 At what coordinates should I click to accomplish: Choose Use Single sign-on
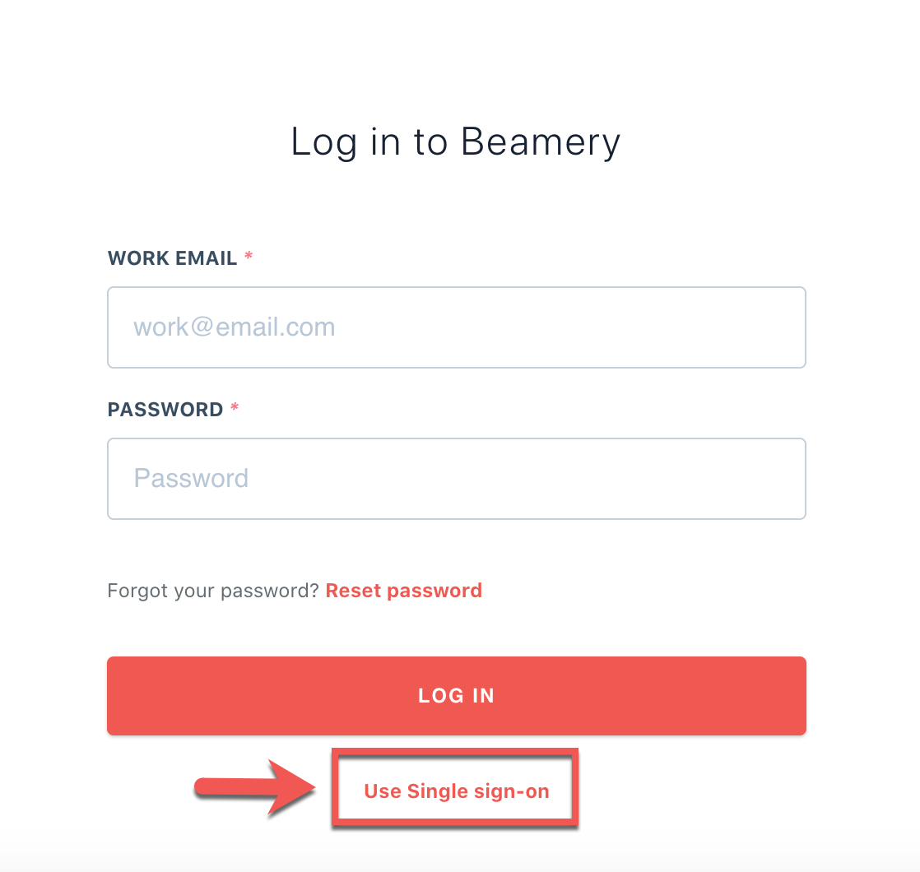(x=456, y=791)
